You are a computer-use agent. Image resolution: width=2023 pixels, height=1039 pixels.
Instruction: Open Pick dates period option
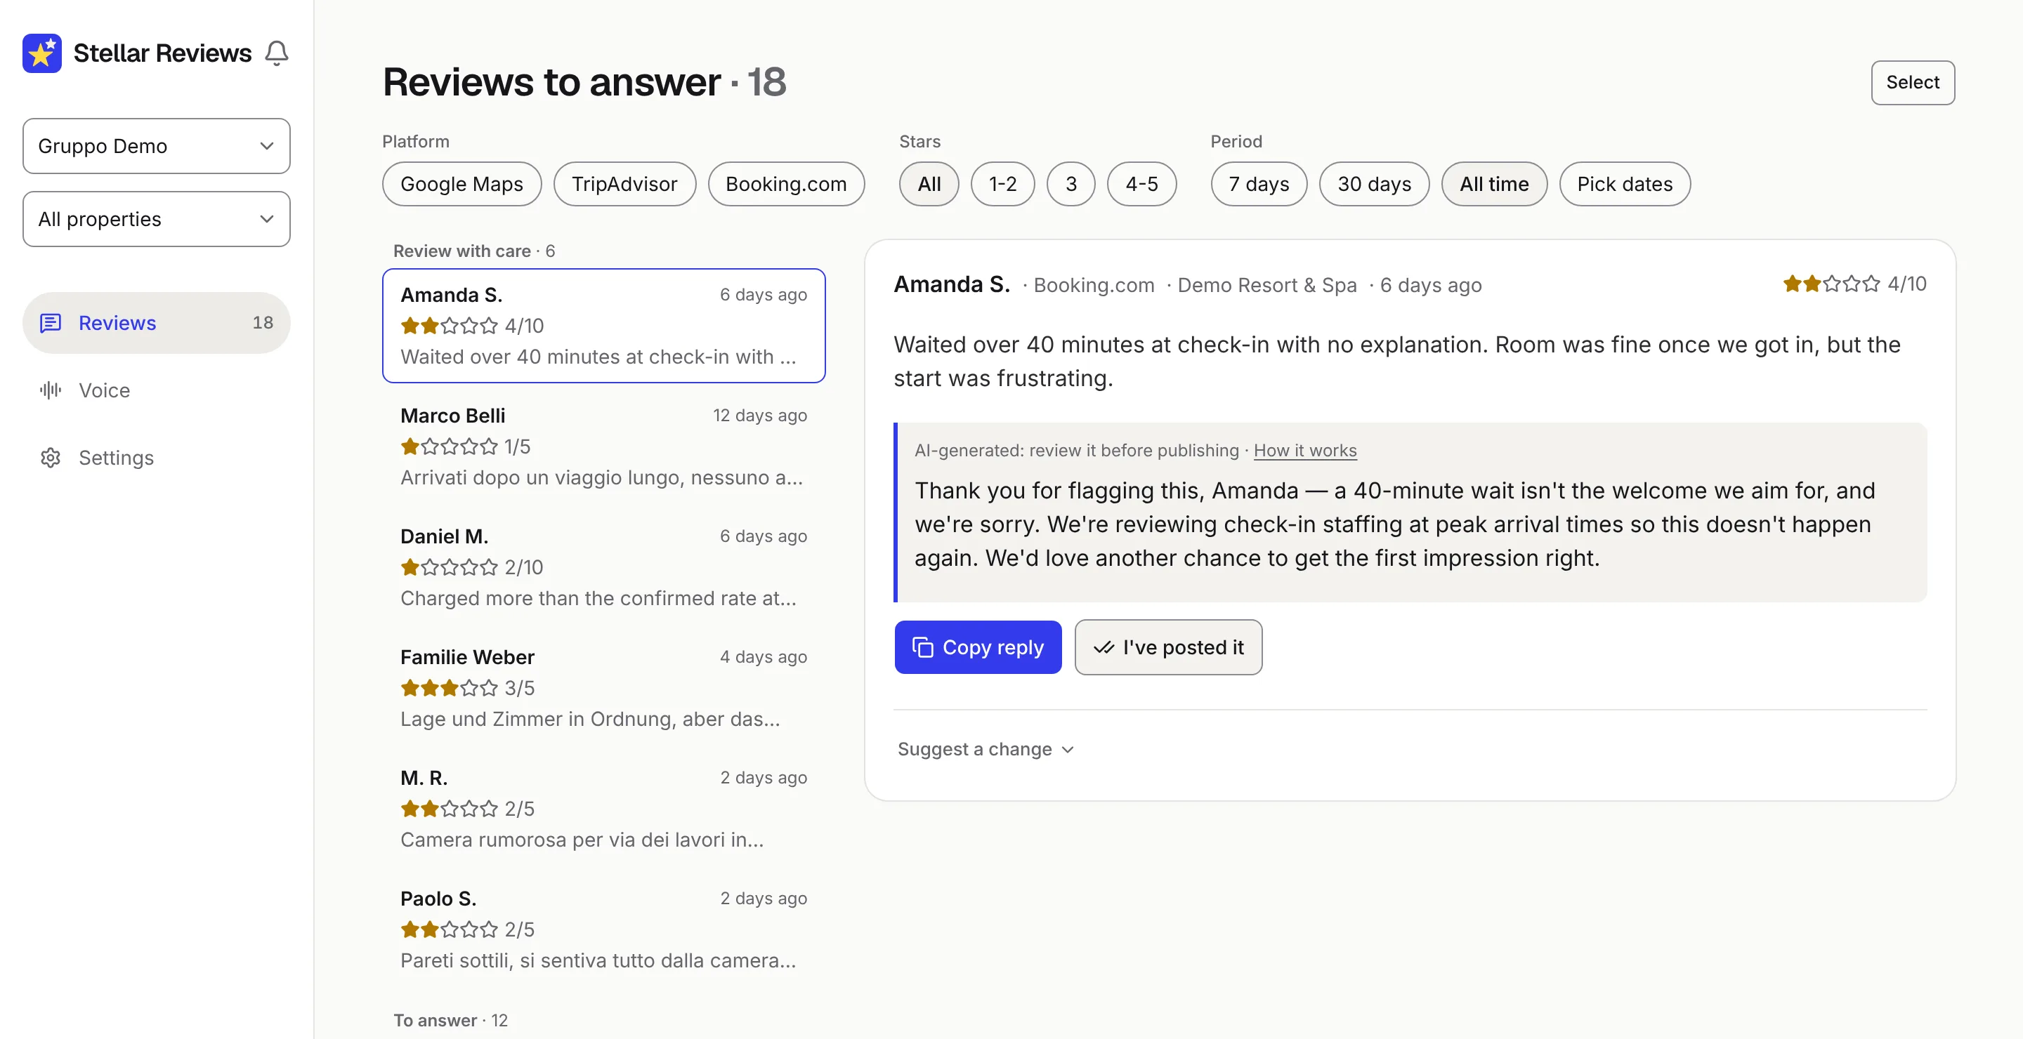pyautogui.click(x=1625, y=184)
